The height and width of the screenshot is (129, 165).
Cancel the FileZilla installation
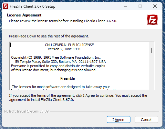(146, 120)
